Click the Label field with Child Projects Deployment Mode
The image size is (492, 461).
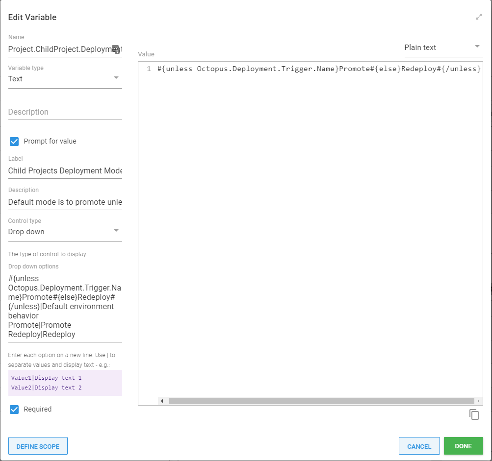click(x=65, y=171)
